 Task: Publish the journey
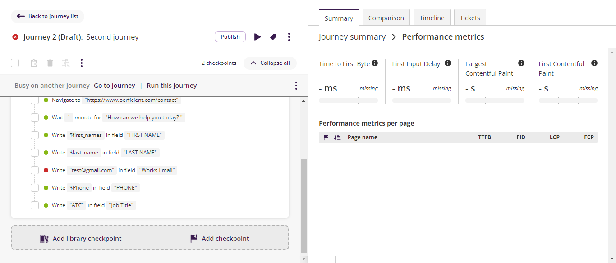tap(230, 37)
